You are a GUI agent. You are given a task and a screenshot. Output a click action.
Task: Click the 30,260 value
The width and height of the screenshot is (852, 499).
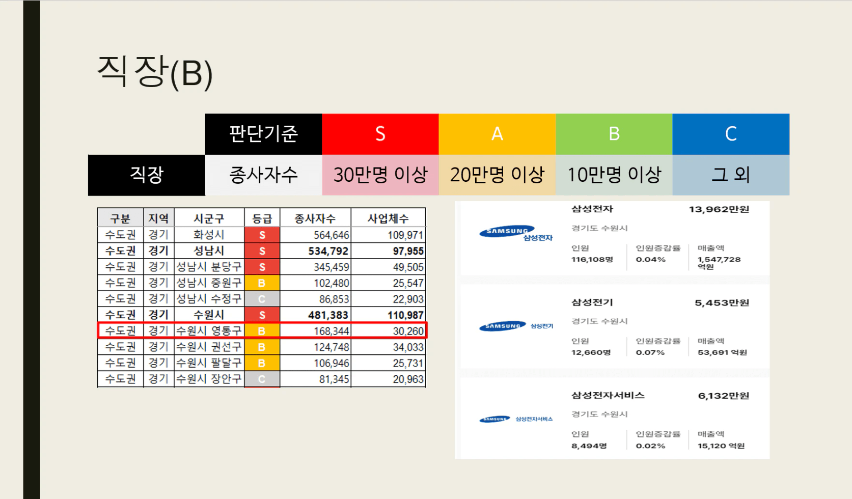[408, 331]
